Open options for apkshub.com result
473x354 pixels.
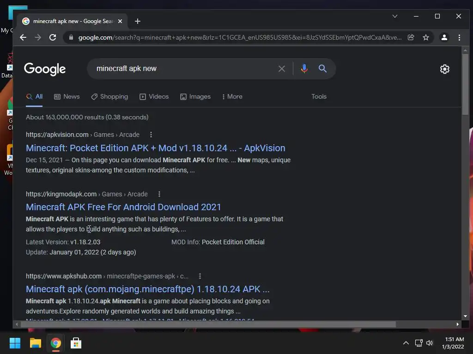(x=200, y=276)
